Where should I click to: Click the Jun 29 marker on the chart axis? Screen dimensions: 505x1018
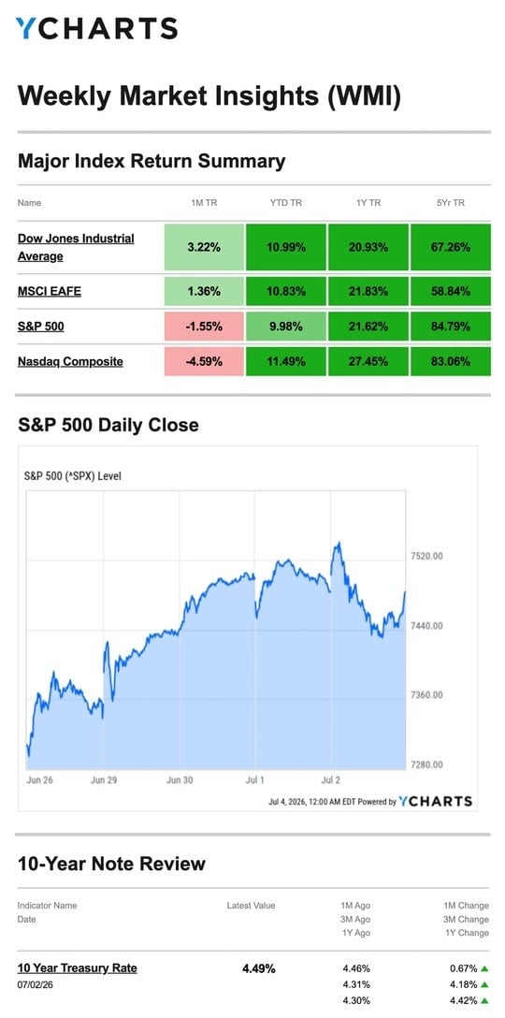coord(103,779)
